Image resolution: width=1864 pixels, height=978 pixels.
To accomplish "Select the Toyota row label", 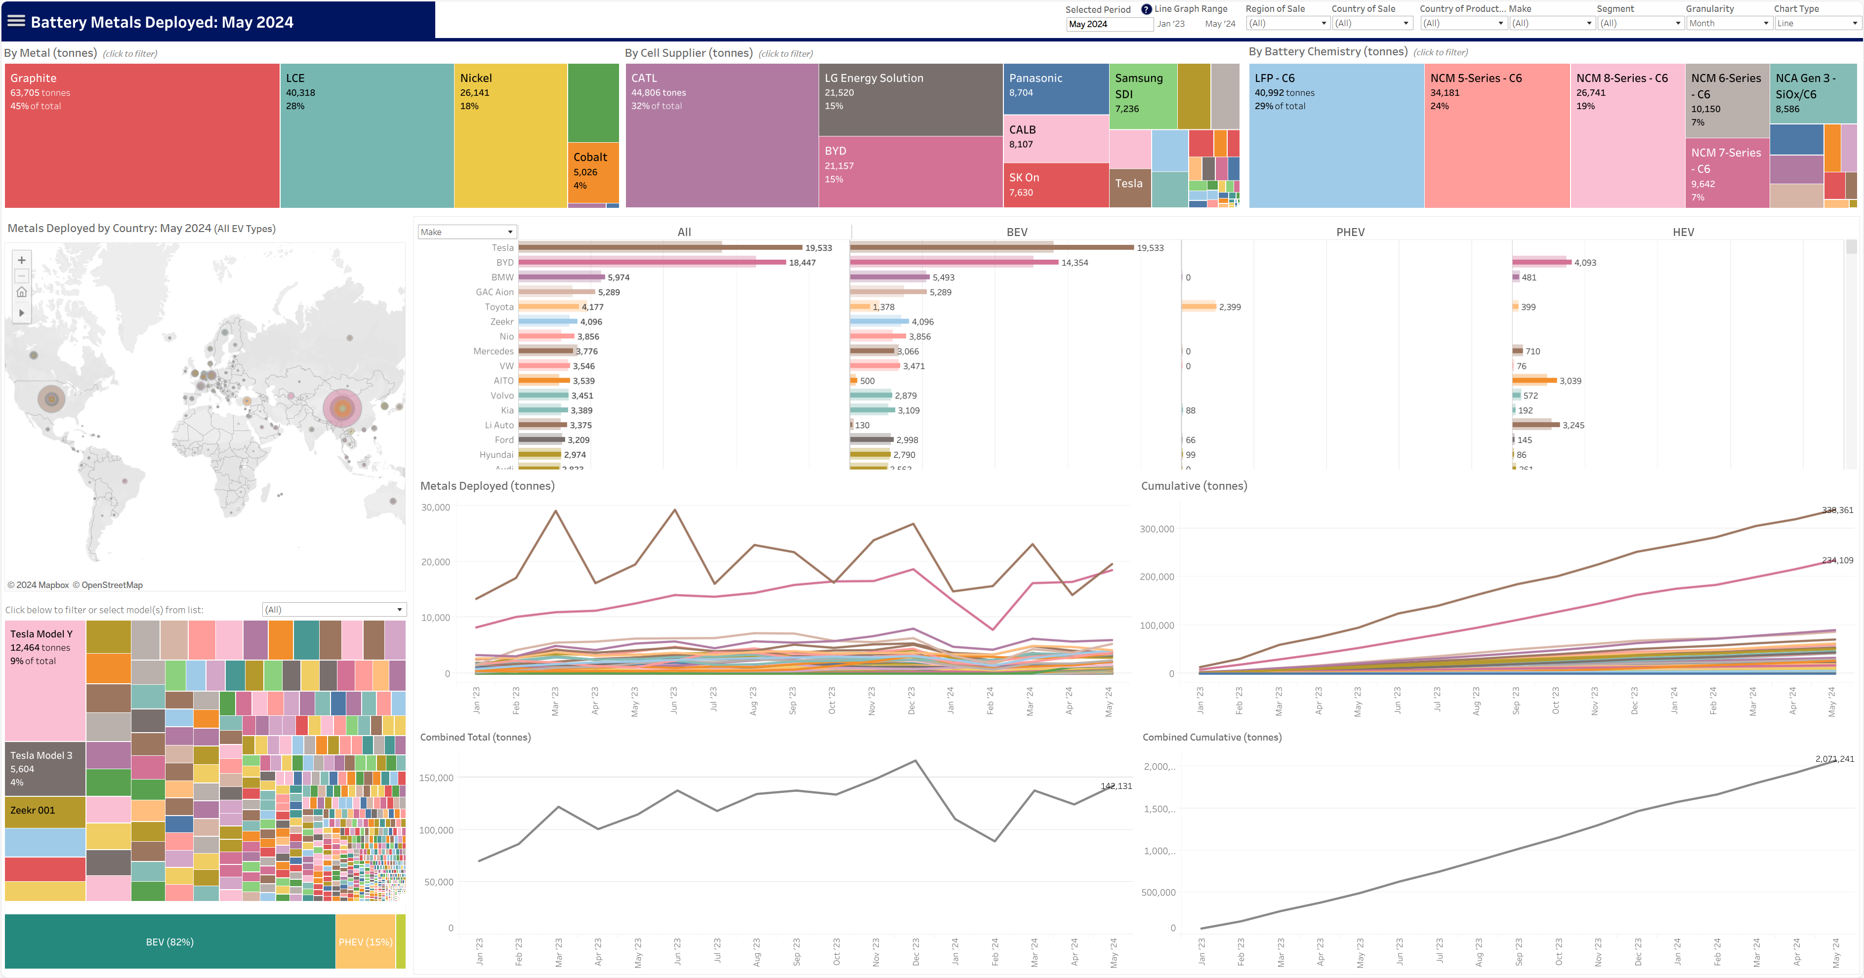I will (x=498, y=307).
